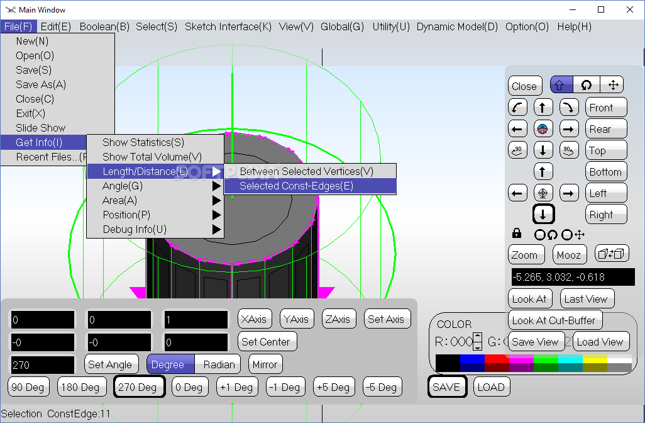Select the rotate mode circular-arrow toggle
The width and height of the screenshot is (645, 423).
click(586, 85)
